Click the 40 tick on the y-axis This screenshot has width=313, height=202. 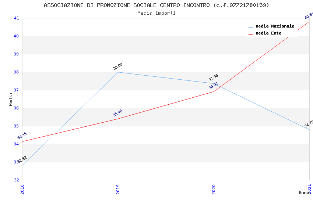point(17,36)
